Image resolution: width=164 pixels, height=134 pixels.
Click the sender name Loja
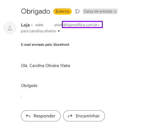[25, 25]
